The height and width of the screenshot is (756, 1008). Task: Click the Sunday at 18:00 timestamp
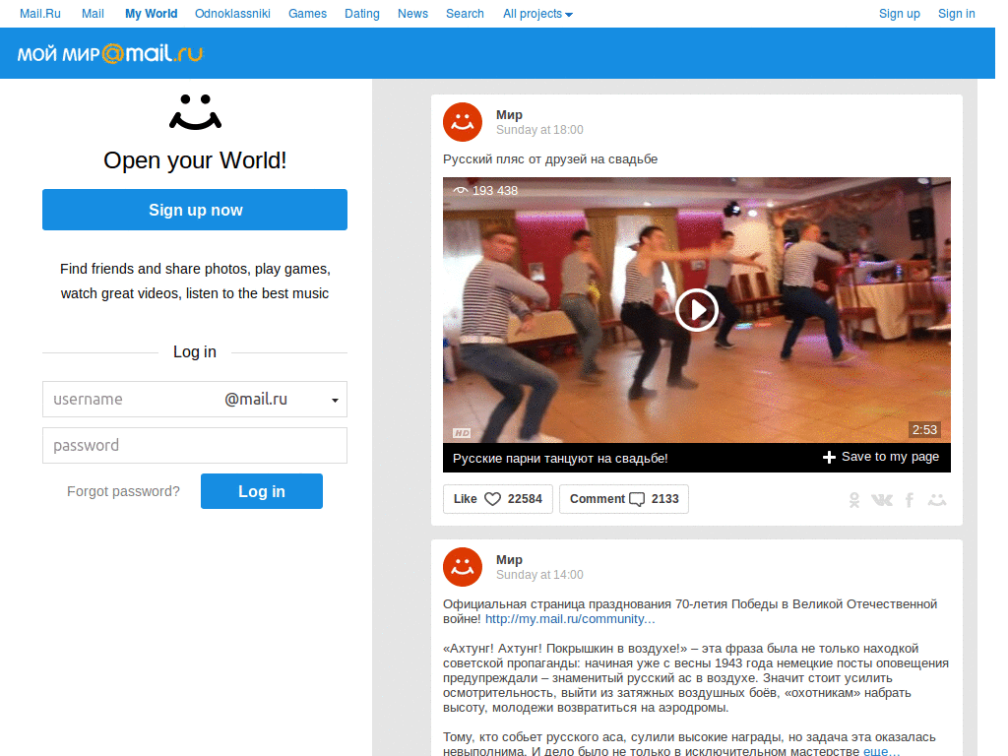coord(539,130)
